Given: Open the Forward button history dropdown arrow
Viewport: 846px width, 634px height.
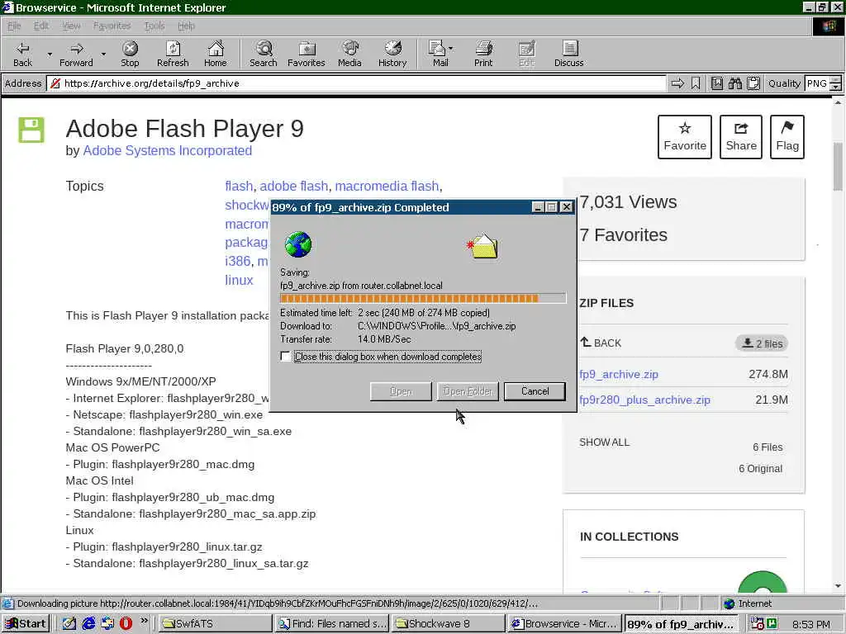Looking at the screenshot, I should [103, 54].
